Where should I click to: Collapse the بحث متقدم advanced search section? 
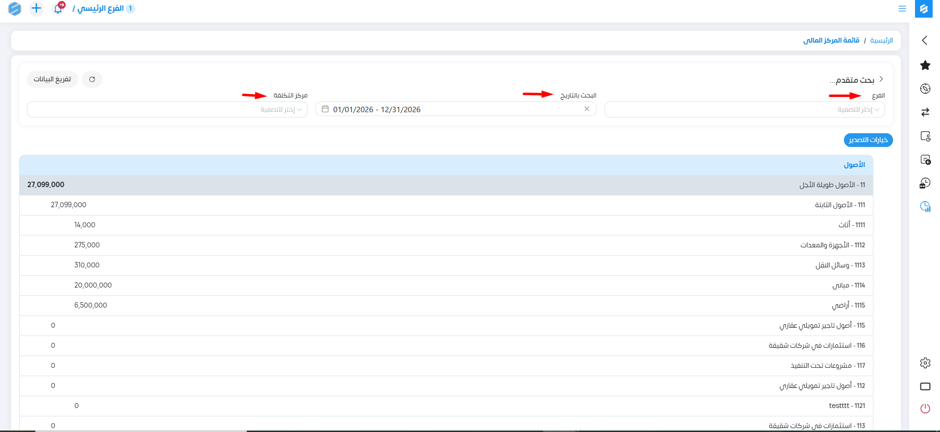[881, 79]
